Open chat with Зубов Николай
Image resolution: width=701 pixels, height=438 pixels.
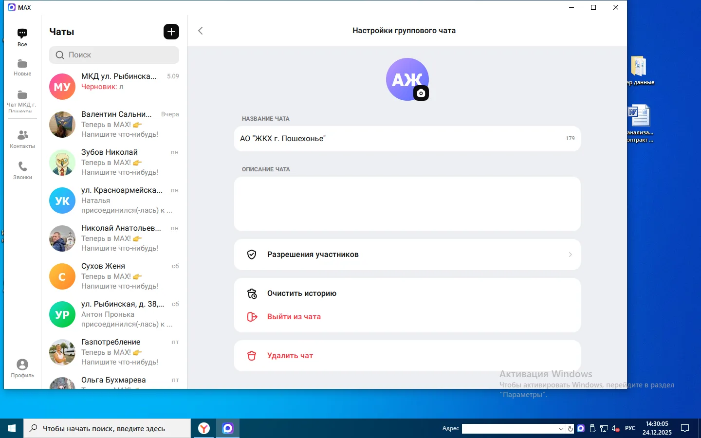pyautogui.click(x=114, y=162)
